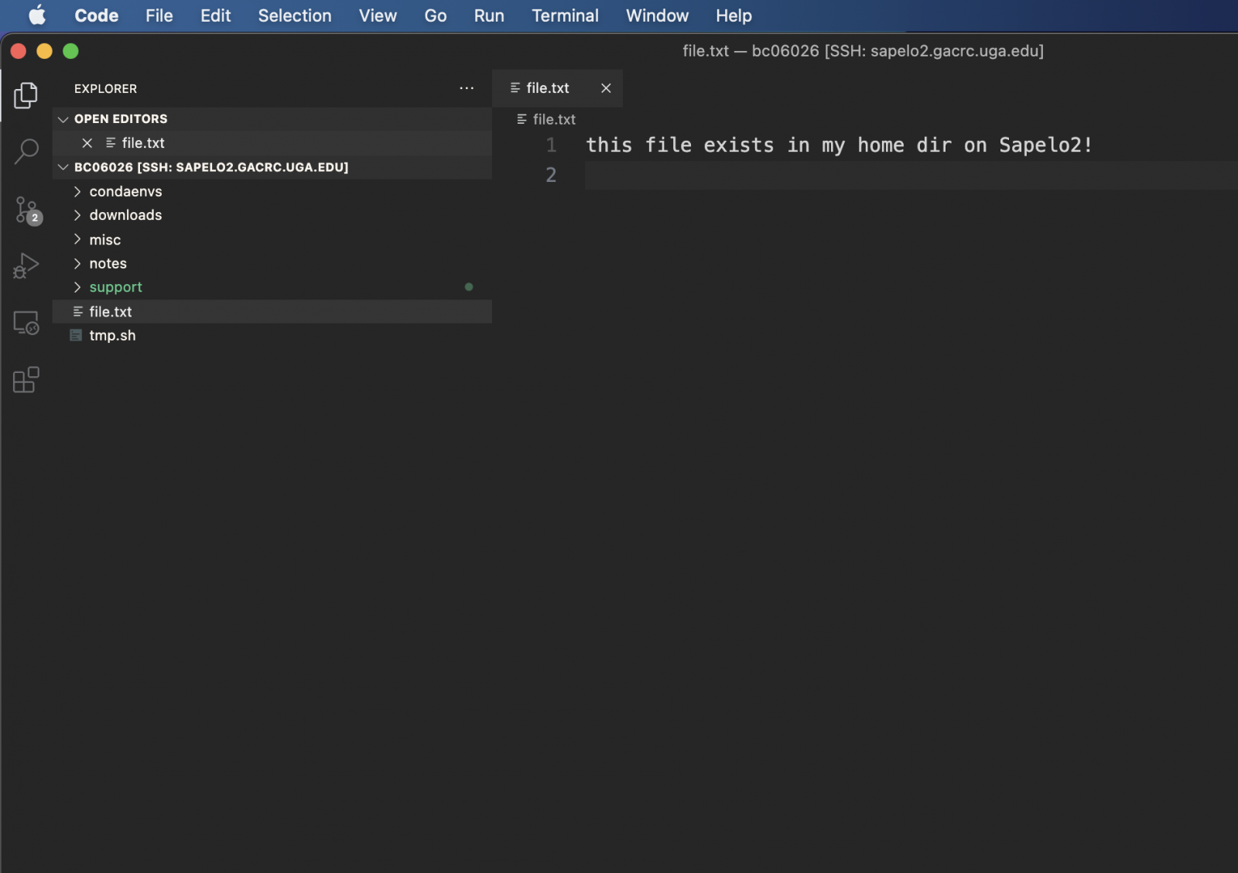Close the file.txt editor tab
The height and width of the screenshot is (873, 1238).
pyautogui.click(x=606, y=87)
